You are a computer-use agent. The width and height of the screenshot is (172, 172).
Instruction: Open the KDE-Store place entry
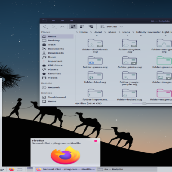[x=57, y=65]
